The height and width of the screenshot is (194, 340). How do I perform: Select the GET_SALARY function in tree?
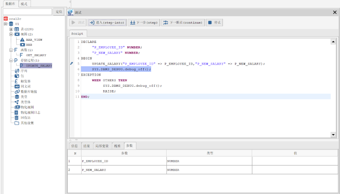[36, 55]
